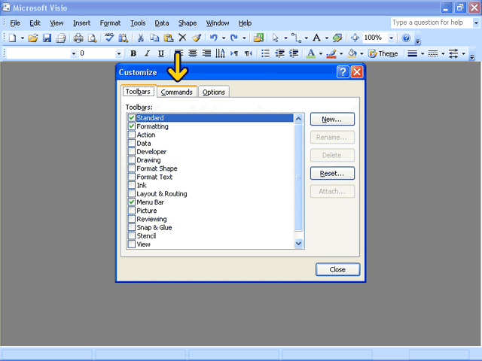Open the Fill Color paint bucket
This screenshot has height=361, width=482.
coord(352,53)
